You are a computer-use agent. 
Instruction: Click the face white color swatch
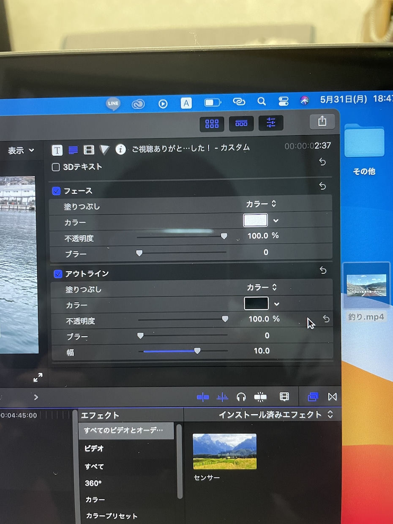(x=255, y=220)
